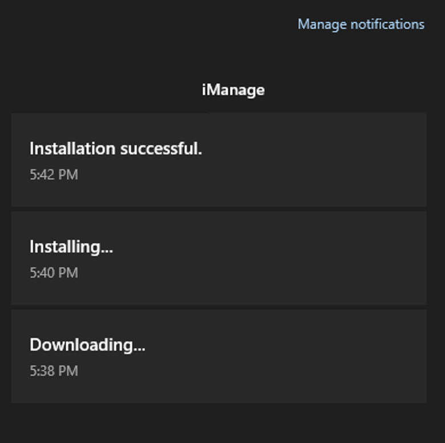Image resolution: width=445 pixels, height=443 pixels.
Task: Click empty space right of the iManage header
Action: point(354,90)
